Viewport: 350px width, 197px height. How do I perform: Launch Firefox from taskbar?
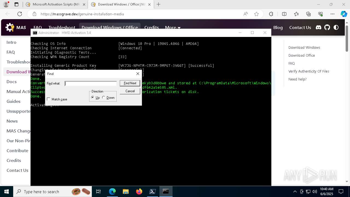pyautogui.click(x=139, y=192)
